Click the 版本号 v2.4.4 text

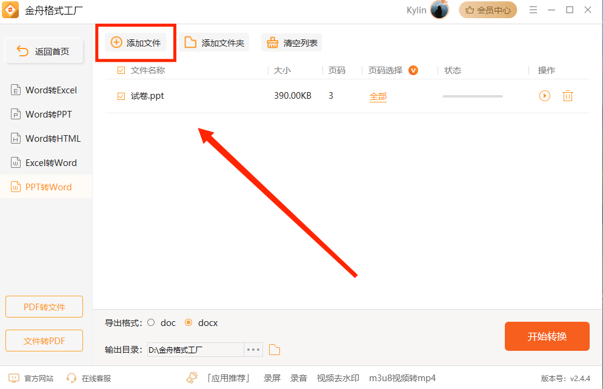(565, 379)
